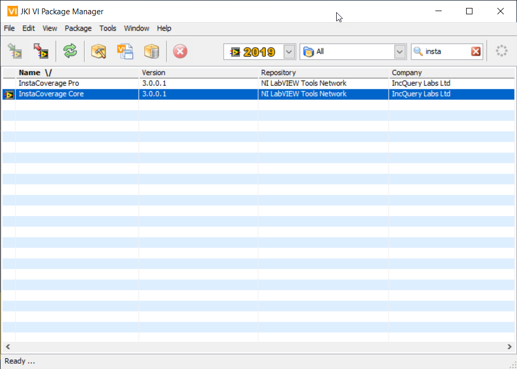Sort by the Version column header
517x369 pixels.
198,73
